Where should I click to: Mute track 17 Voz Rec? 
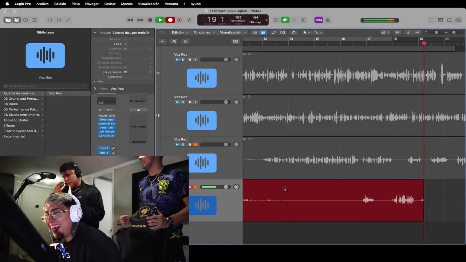point(177,60)
